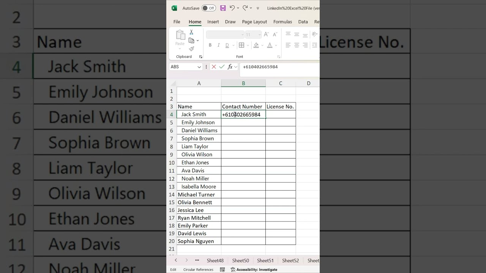Open the text orientation tool

pyautogui.click(x=315, y=34)
